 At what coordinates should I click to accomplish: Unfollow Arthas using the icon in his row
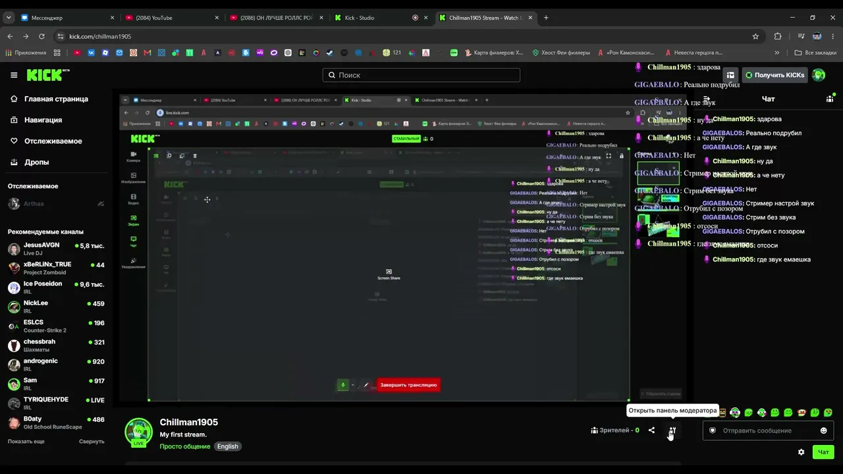(x=101, y=204)
